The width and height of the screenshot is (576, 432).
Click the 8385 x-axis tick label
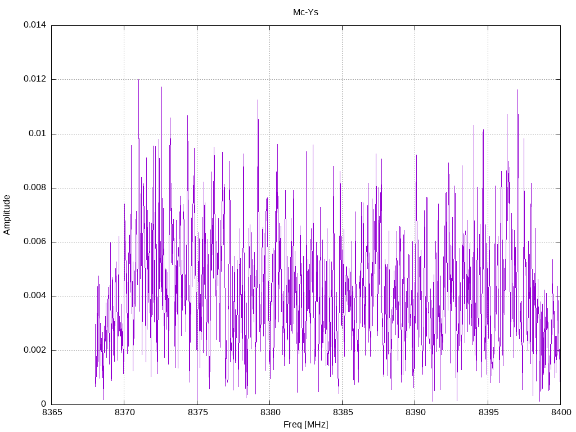[343, 412]
